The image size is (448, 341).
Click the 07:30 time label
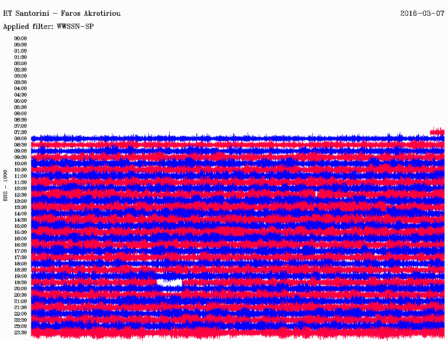point(21,132)
